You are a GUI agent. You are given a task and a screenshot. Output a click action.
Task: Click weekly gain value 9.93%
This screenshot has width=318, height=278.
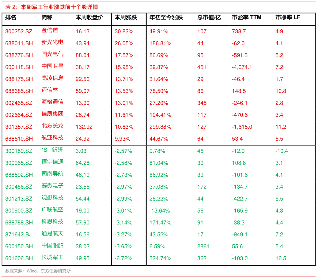click(x=123, y=139)
